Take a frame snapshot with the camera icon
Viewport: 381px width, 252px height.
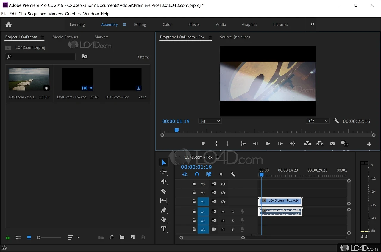pos(332,143)
